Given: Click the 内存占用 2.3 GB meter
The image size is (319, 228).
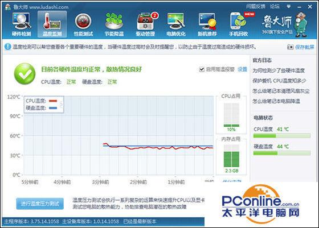Looking at the screenshot, I should (x=231, y=156).
